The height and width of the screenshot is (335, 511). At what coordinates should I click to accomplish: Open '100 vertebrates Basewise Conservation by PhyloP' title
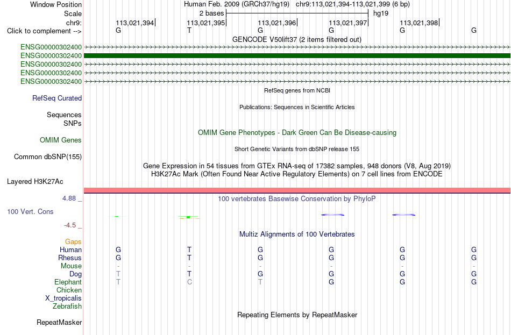297,199
